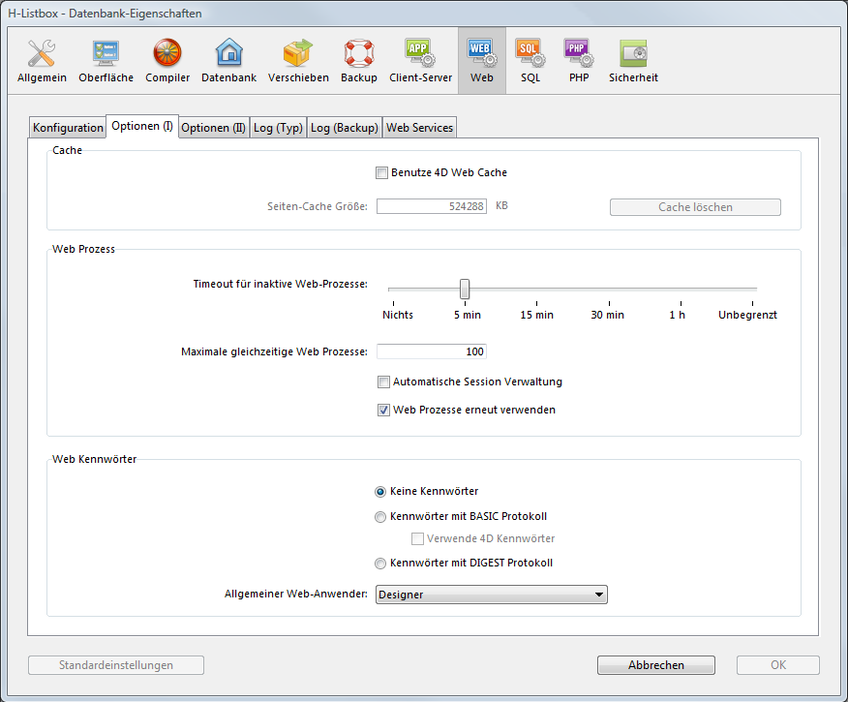
Task: Click the timeout slider handle
Action: (465, 289)
